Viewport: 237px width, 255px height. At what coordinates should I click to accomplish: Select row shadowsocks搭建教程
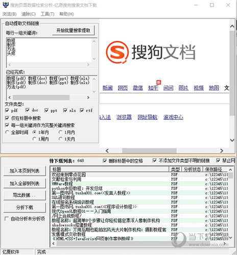(139, 225)
